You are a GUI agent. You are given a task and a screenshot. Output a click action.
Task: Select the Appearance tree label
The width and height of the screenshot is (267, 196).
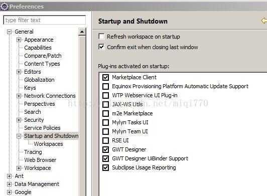click(39, 40)
